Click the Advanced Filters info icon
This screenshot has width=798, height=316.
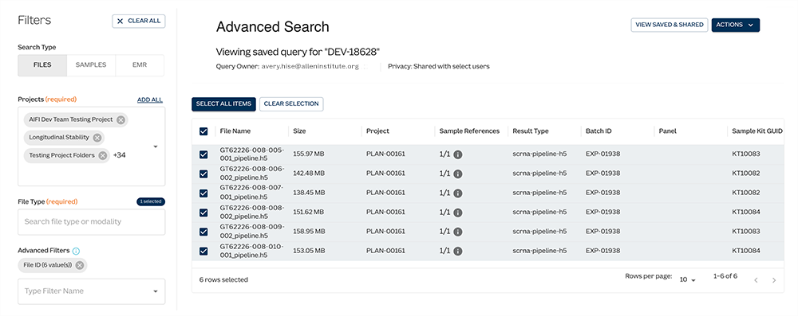coord(76,251)
